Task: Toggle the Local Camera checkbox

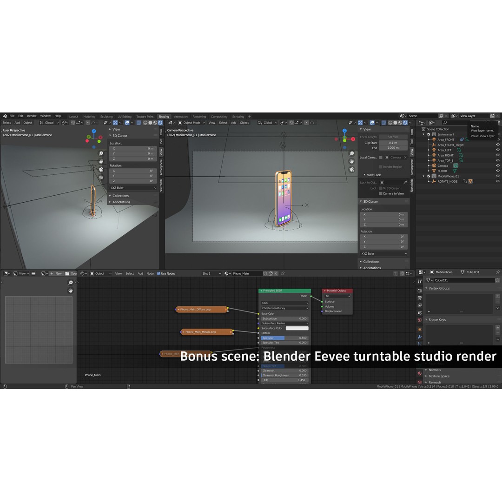Action: tap(381, 157)
